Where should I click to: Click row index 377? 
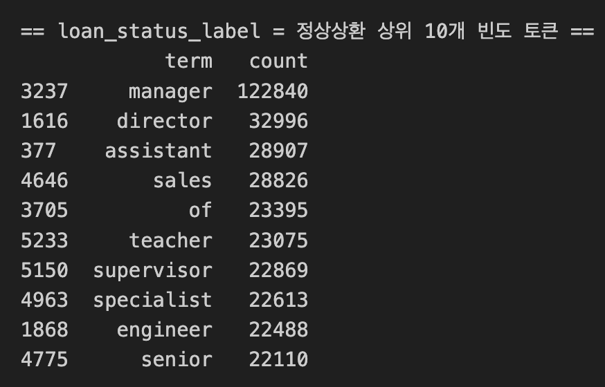pos(39,151)
